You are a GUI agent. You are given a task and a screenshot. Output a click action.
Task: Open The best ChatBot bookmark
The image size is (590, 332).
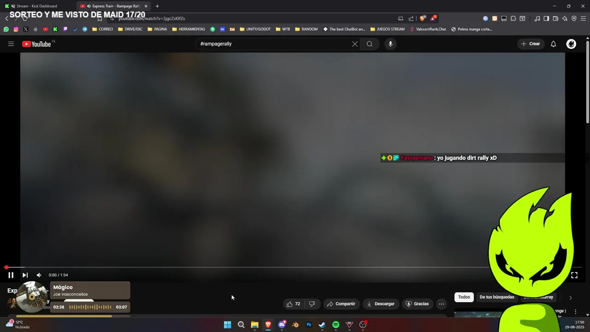pos(344,29)
